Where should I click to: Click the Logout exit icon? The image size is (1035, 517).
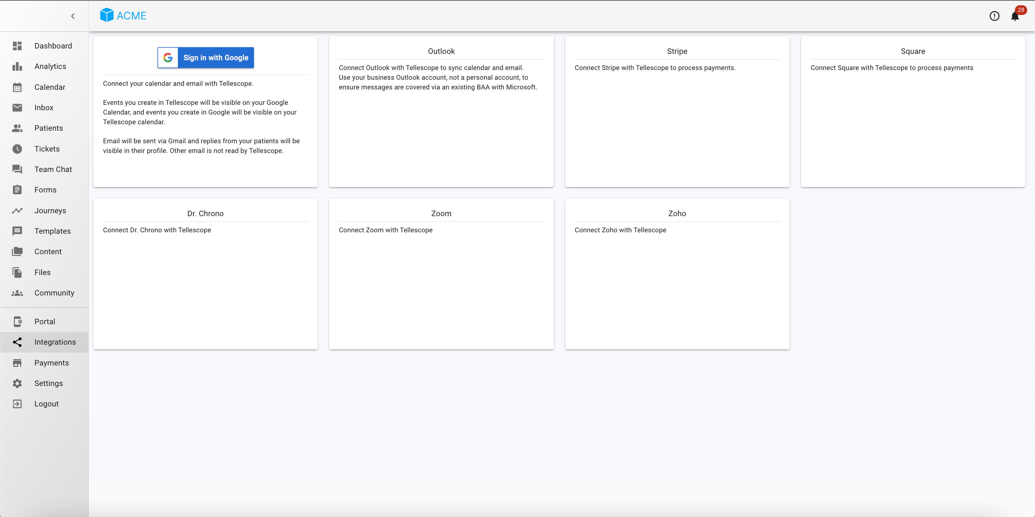(17, 404)
